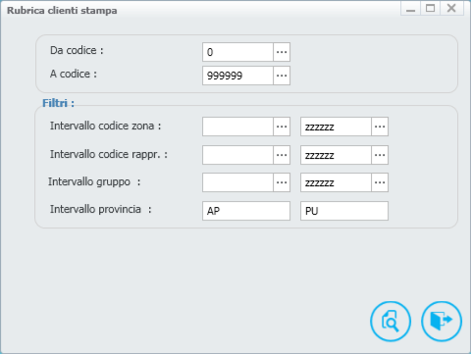This screenshot has width=471, height=354.
Task: Click empty rappr. start code field
Action: tap(237, 155)
